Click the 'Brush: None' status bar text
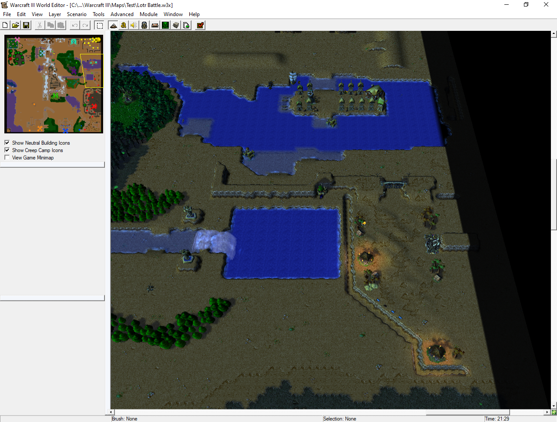The image size is (557, 422). pos(124,419)
